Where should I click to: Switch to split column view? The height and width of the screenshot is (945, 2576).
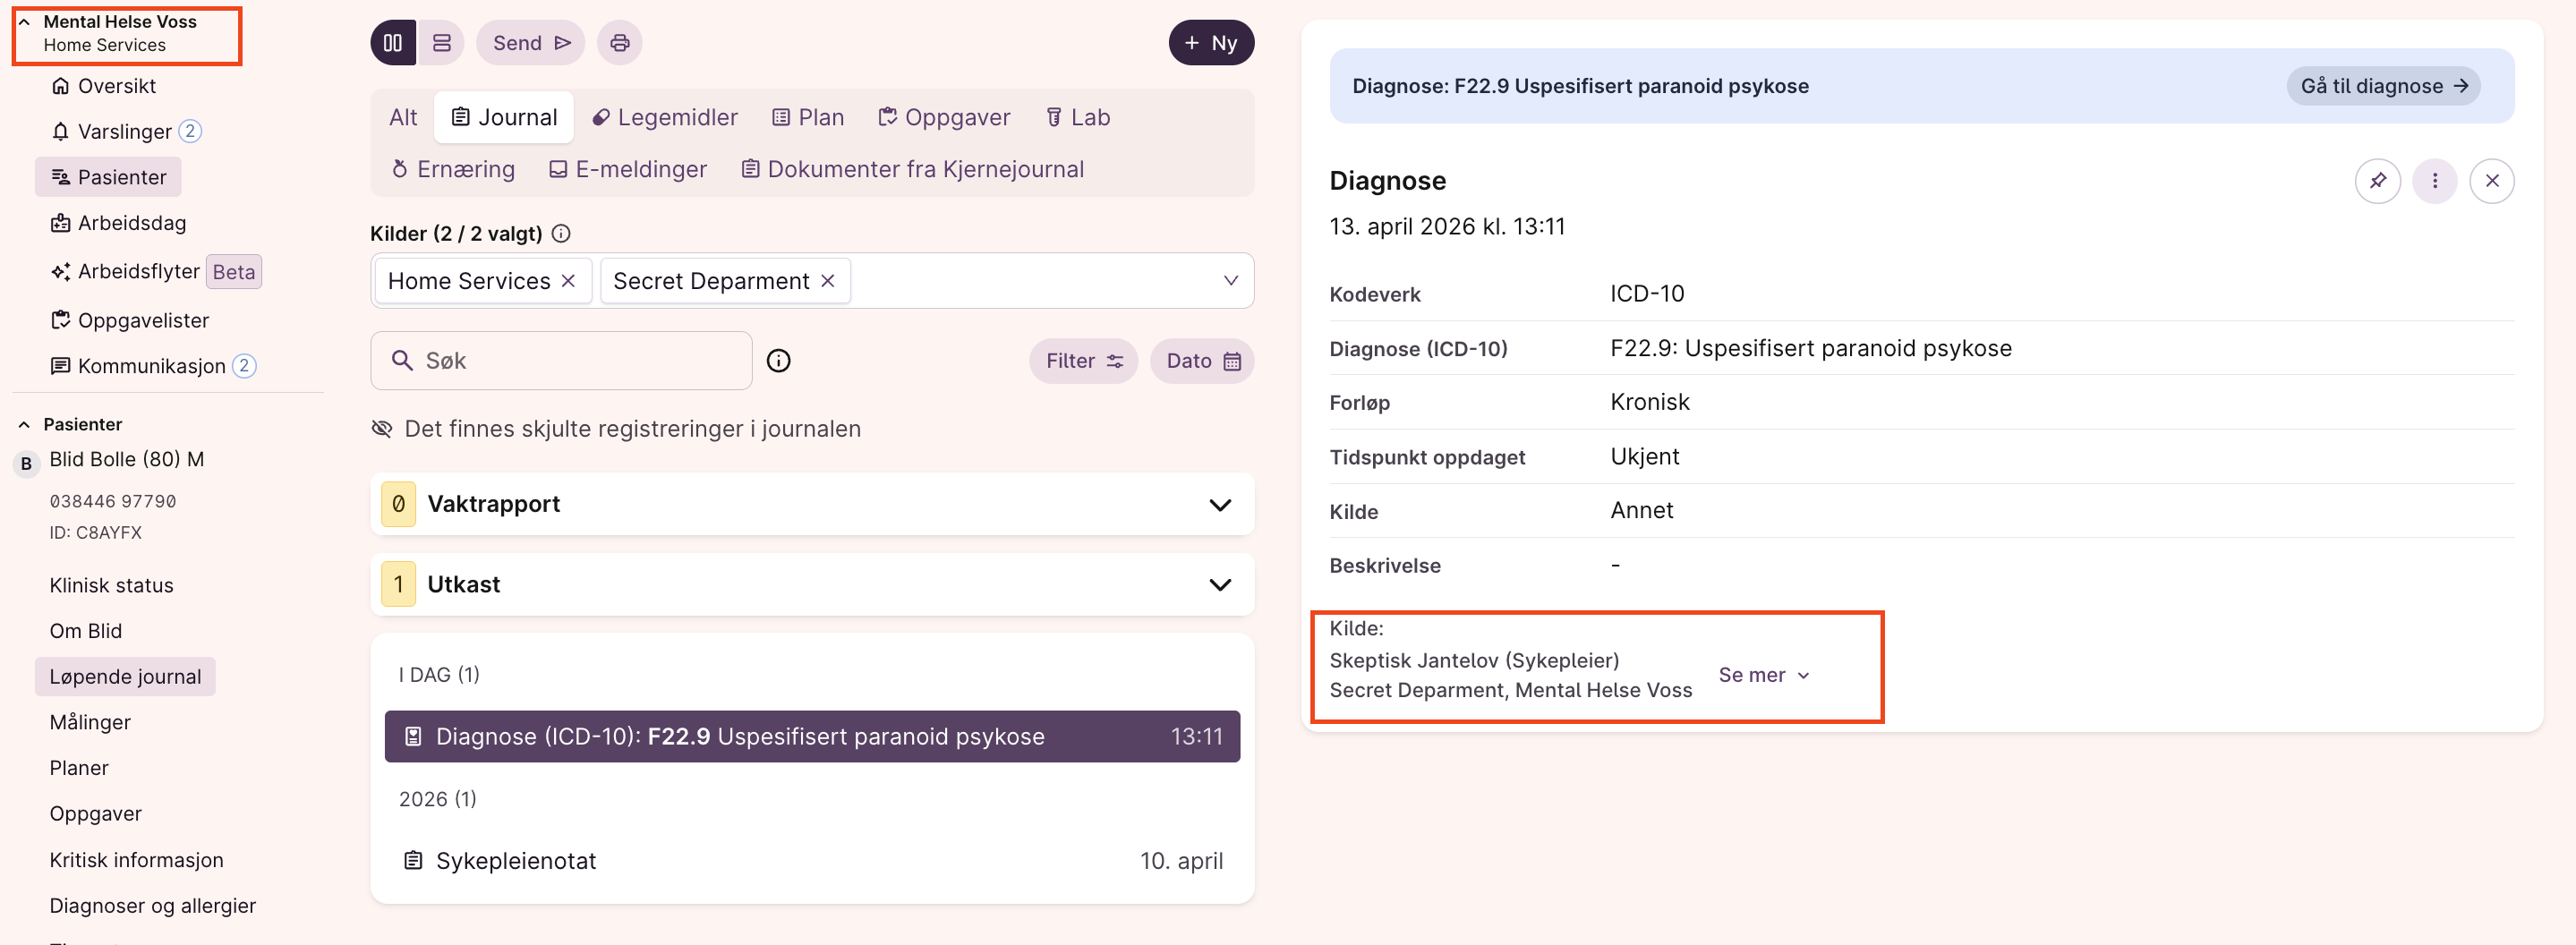(x=393, y=43)
